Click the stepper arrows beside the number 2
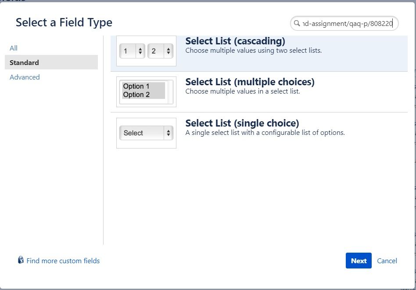Image resolution: width=416 pixels, height=290 pixels. tap(169, 51)
